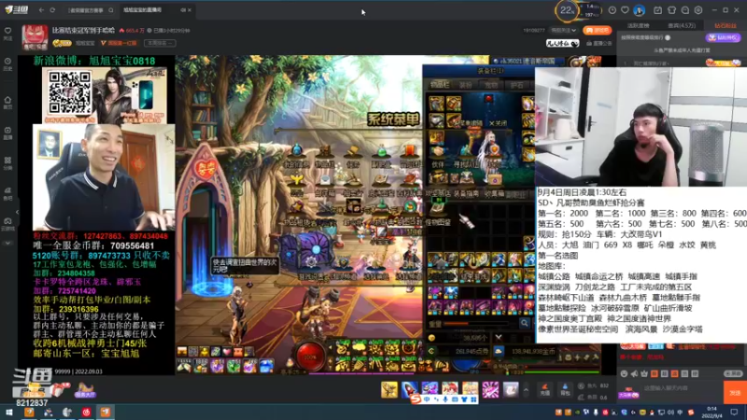Send the pink starburst gift in the gift bar
The width and height of the screenshot is (747, 420).
point(490,390)
